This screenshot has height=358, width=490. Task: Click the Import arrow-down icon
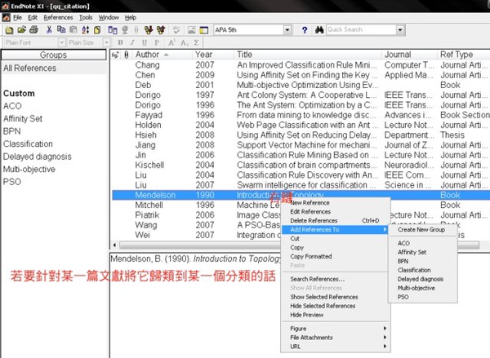click(149, 30)
